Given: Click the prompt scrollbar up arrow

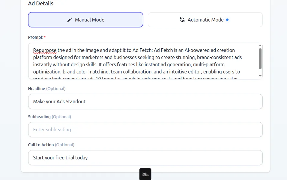Looking at the screenshot, I should (x=260, y=46).
